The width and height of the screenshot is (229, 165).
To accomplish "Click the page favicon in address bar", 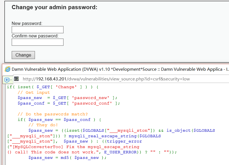I will tap(16, 79).
